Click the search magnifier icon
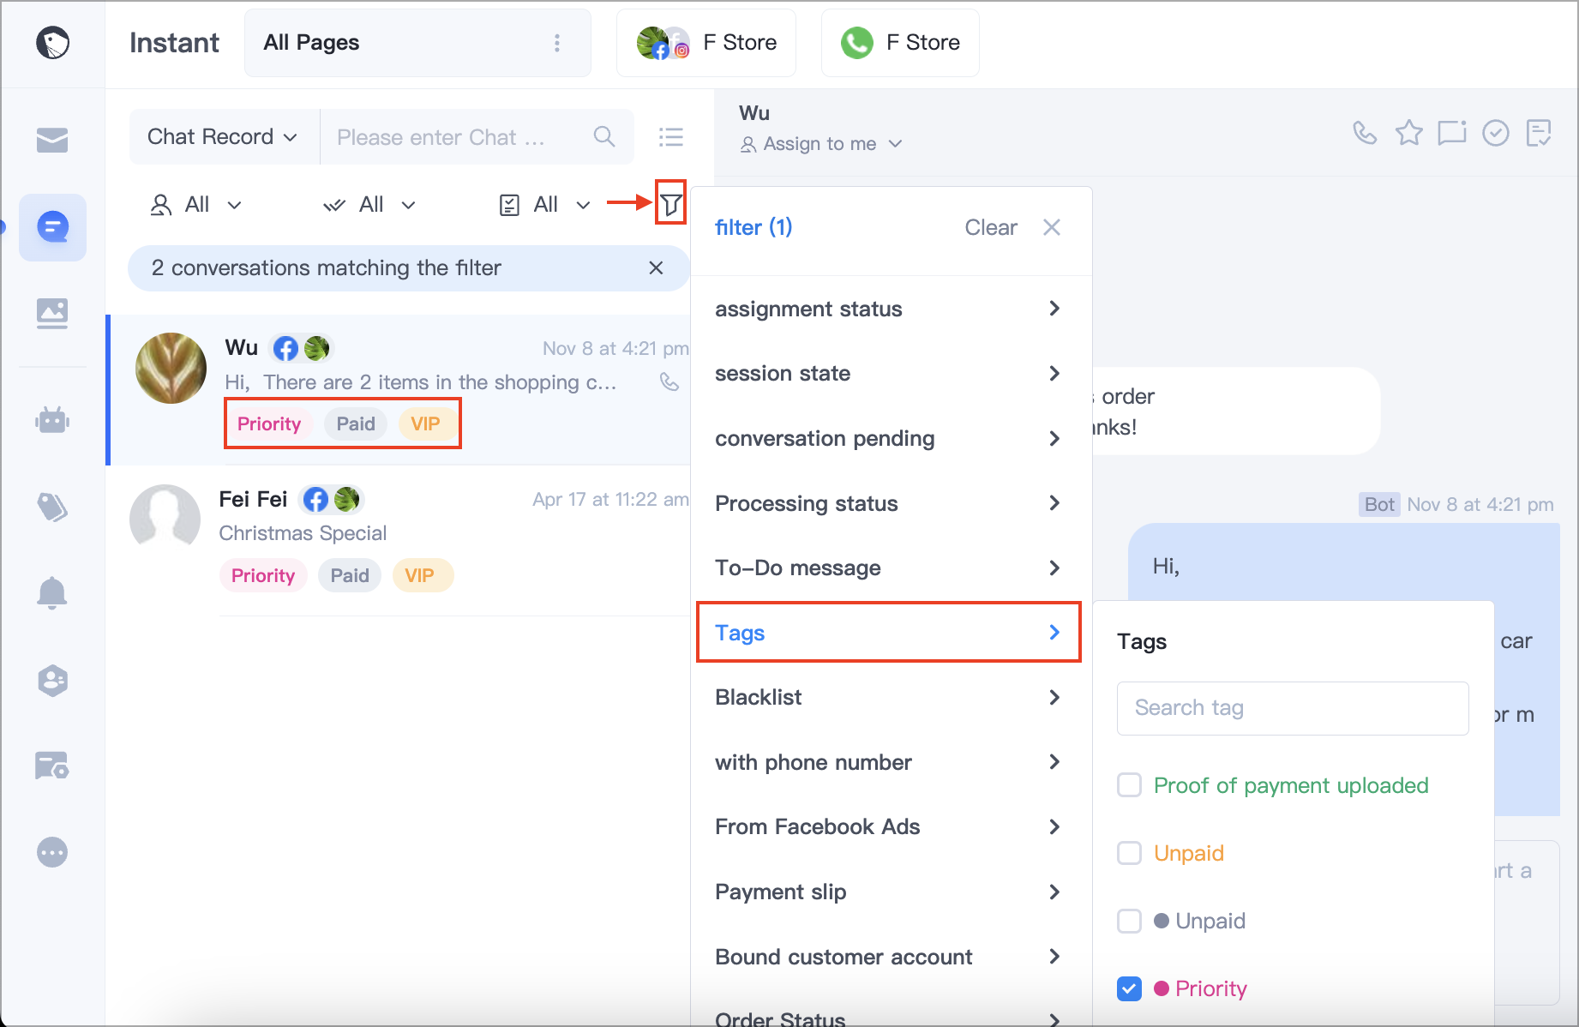Screen dimensions: 1579x1027 click(604, 136)
